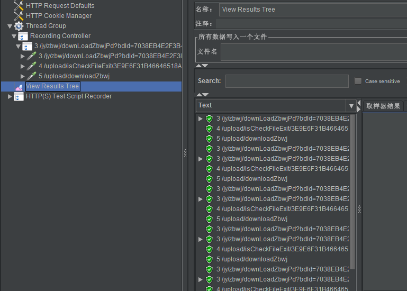Toggle the Case sensitive checkbox
This screenshot has width=407, height=291.
pos(358,81)
